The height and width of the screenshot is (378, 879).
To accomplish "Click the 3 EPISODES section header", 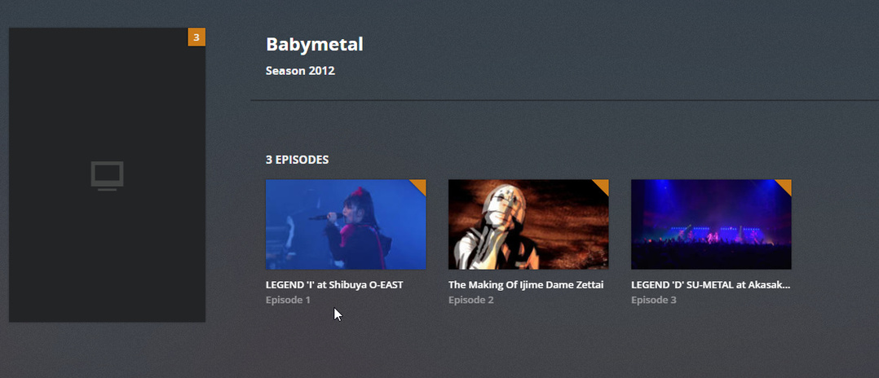I will (297, 160).
